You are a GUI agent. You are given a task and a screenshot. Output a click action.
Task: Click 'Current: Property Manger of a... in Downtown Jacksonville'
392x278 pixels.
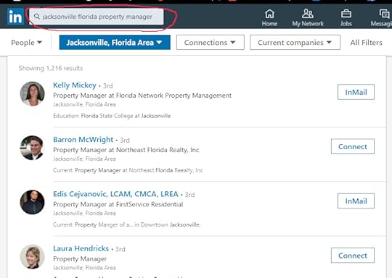click(x=126, y=224)
